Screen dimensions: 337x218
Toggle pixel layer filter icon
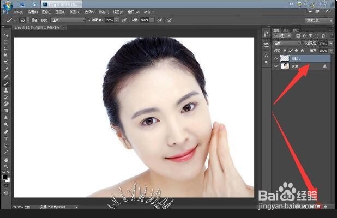tap(298, 36)
